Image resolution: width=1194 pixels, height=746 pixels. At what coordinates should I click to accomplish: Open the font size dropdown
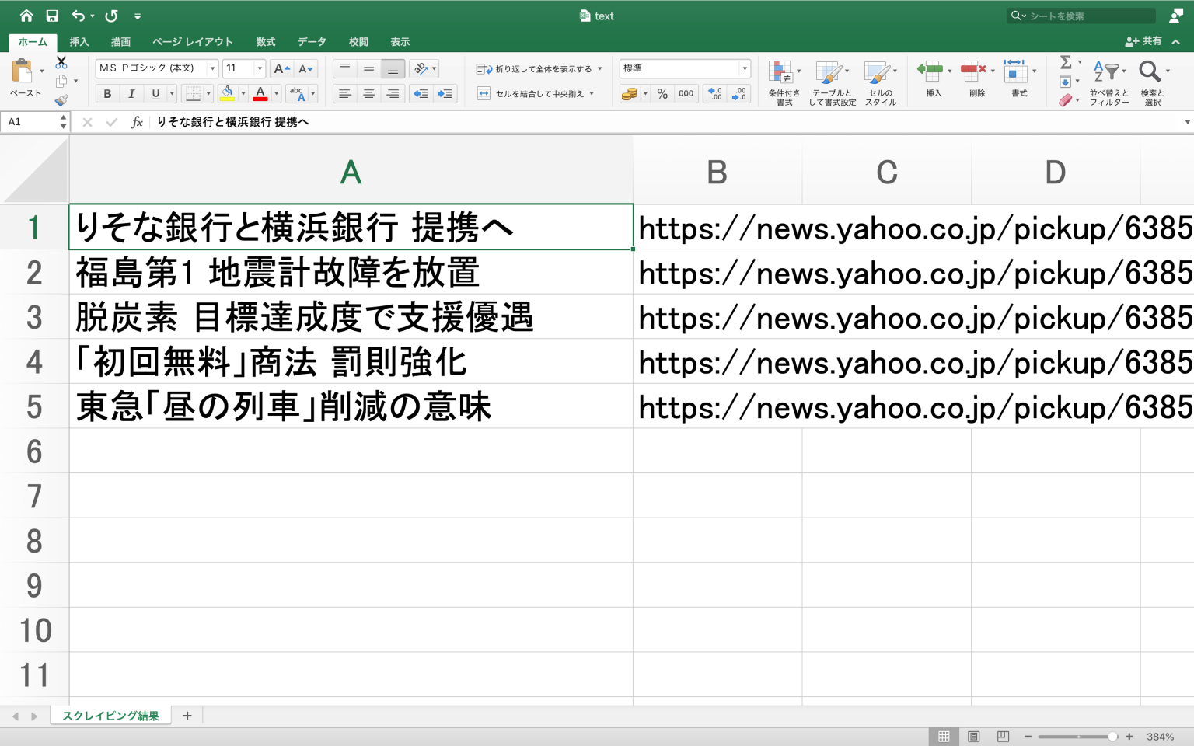pyautogui.click(x=260, y=69)
